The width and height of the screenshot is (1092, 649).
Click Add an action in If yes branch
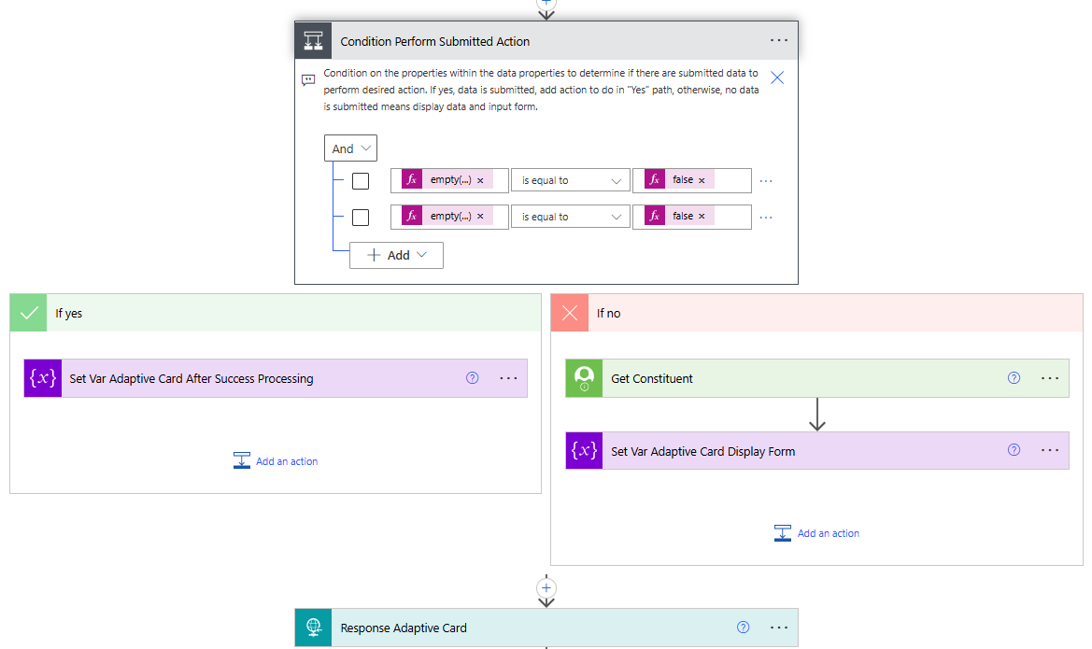coord(276,461)
